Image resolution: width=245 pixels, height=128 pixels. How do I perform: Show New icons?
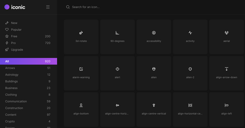tap(28, 23)
